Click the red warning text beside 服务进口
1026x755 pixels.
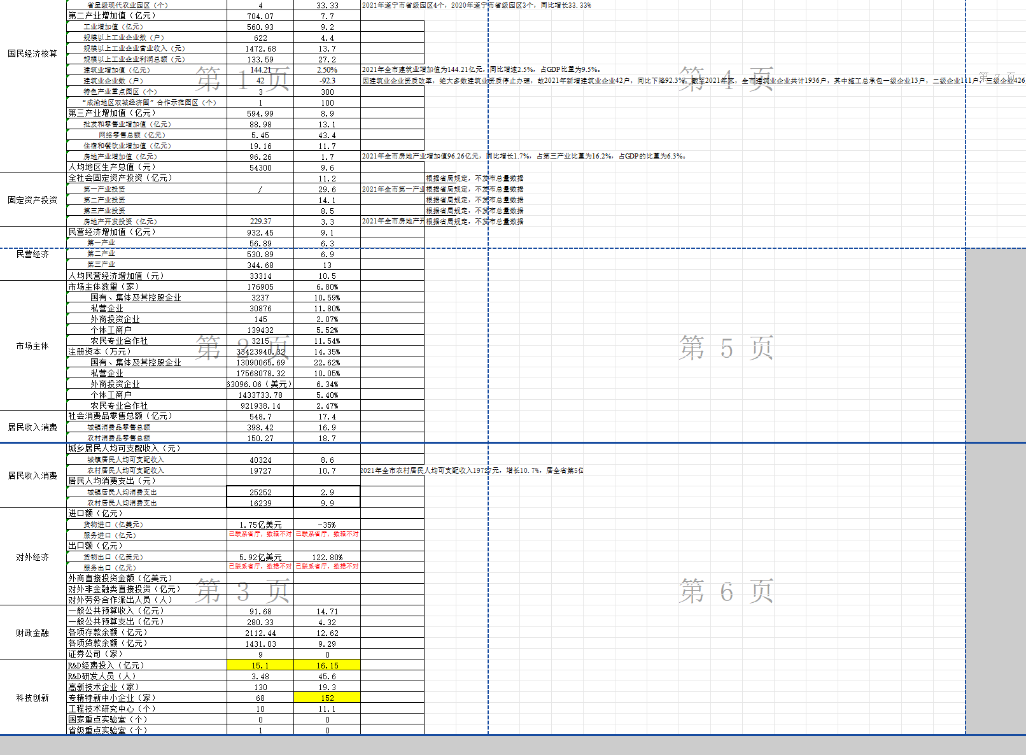260,535
